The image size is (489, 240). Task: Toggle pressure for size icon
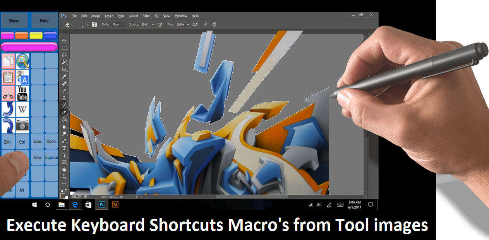(214, 24)
